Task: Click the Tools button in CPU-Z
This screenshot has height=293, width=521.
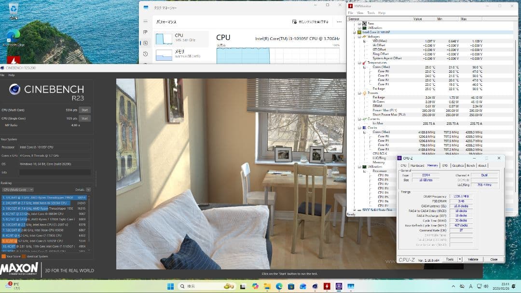Action: click(450, 259)
